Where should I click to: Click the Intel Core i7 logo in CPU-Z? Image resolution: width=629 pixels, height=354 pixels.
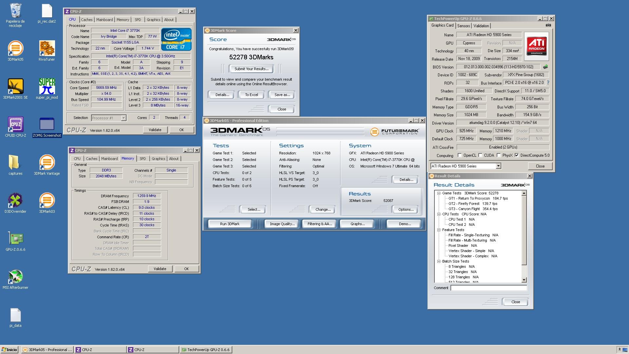[x=176, y=39]
